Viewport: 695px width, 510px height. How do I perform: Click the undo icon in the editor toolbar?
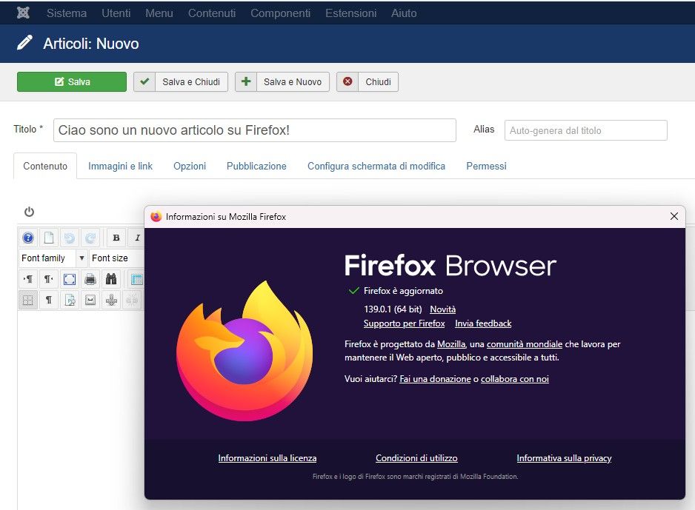[70, 238]
